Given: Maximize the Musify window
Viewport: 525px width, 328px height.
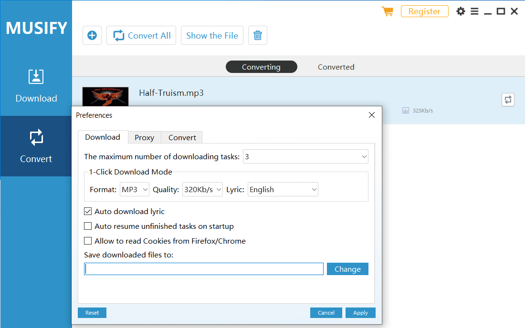Looking at the screenshot, I should pos(501,11).
